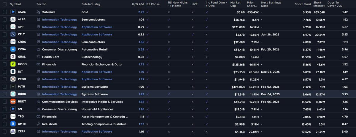This screenshot has height=137, width=356.
Task: Click the Industrials sector wrench icon
Action: tap(38, 124)
